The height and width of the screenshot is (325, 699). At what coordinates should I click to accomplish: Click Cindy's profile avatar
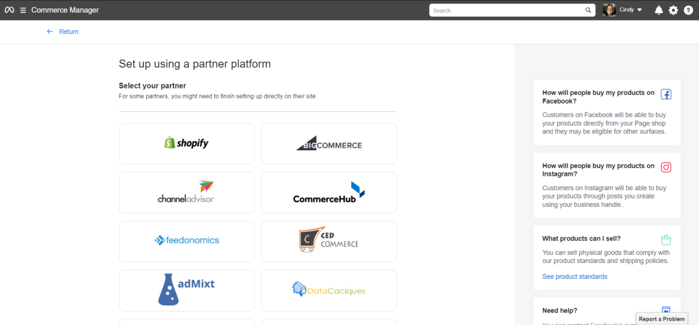[x=609, y=10]
